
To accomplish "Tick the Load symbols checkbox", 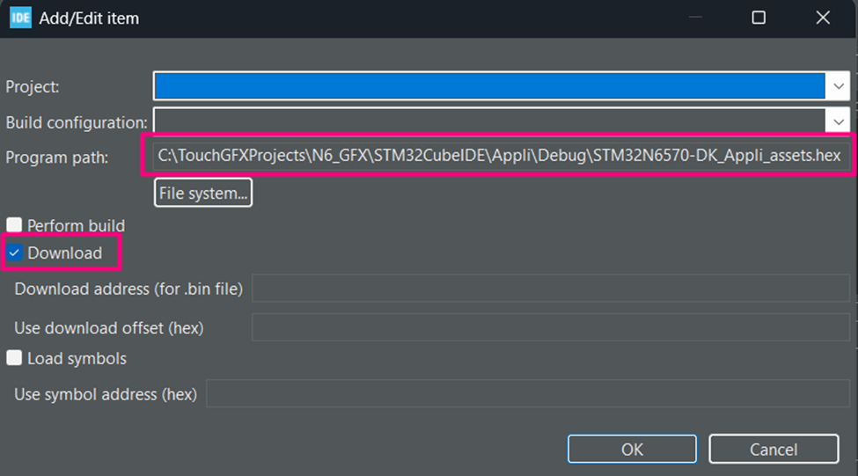I will (14, 358).
